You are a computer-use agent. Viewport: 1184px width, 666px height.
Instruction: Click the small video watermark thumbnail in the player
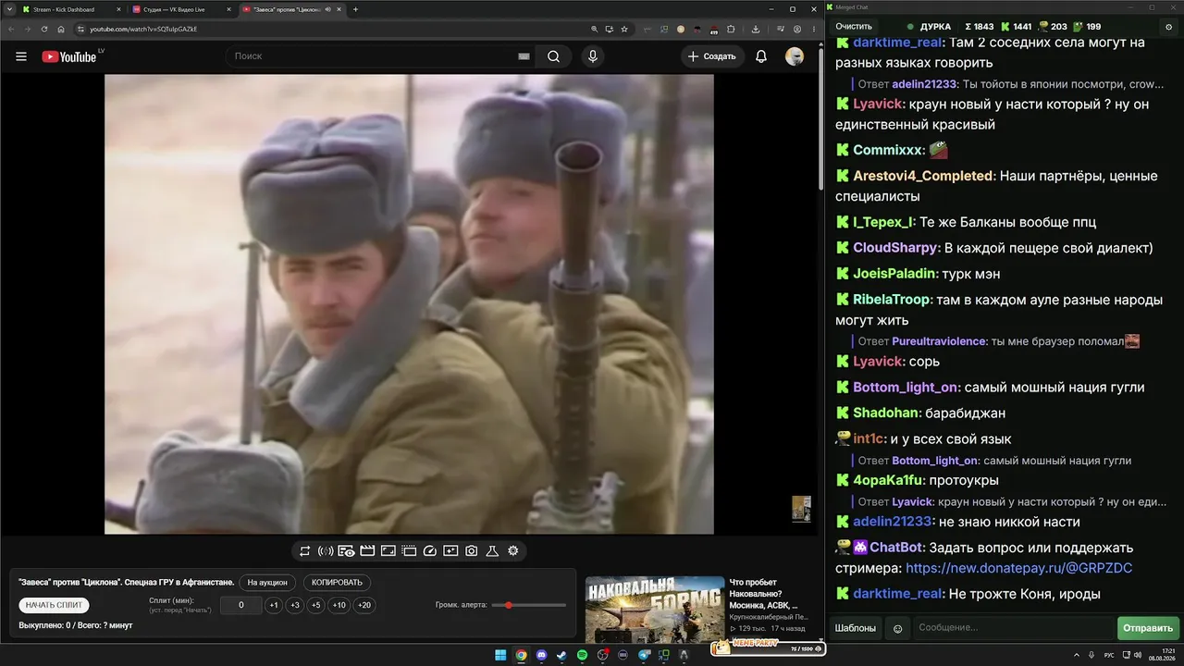coord(801,509)
